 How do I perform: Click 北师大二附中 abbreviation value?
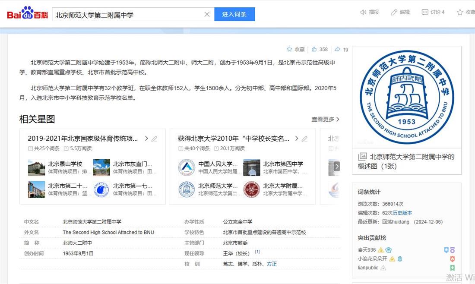tap(77, 243)
